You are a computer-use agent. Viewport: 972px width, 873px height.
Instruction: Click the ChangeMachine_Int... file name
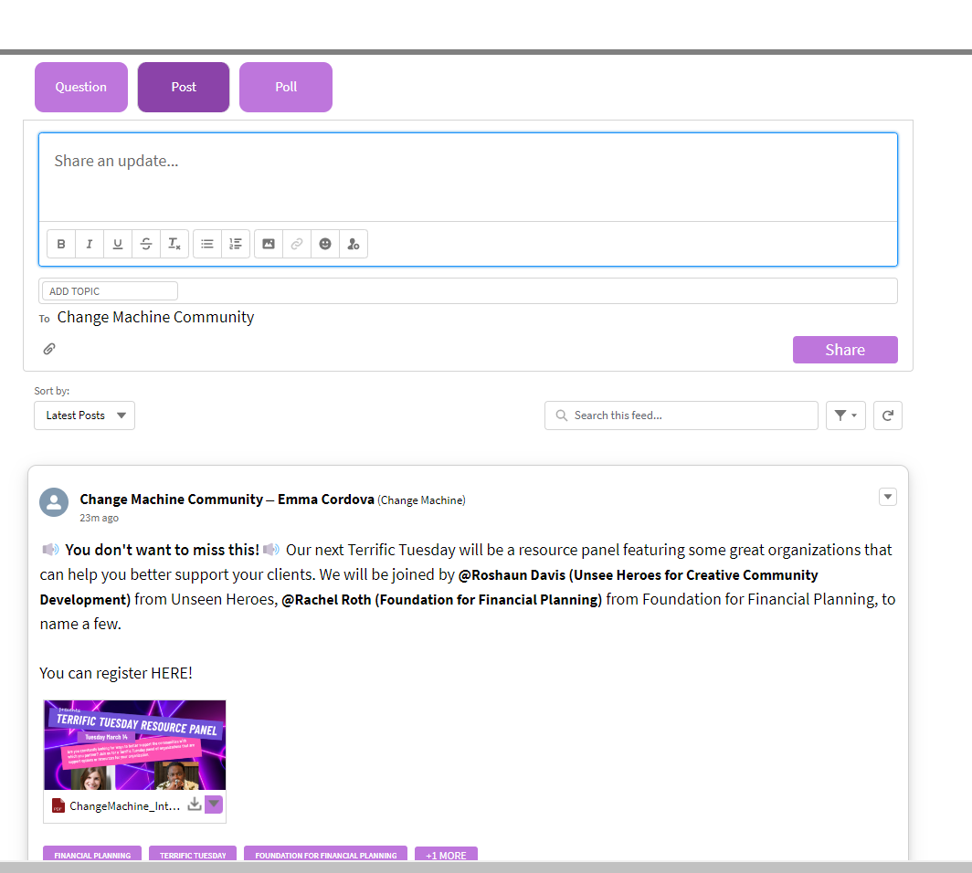pos(124,806)
